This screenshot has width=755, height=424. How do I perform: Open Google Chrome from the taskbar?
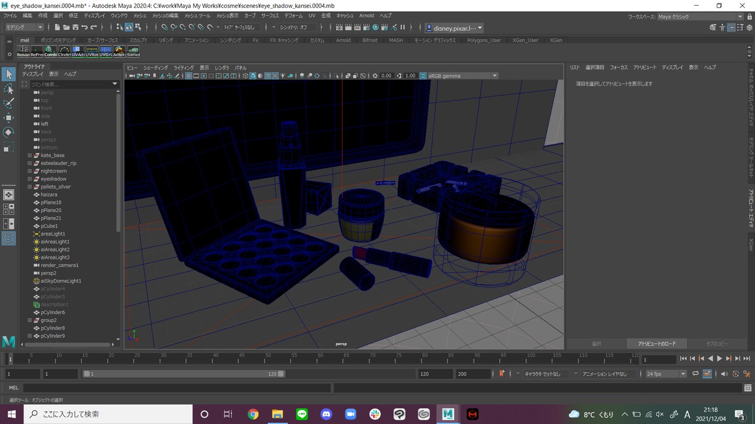[x=253, y=414]
